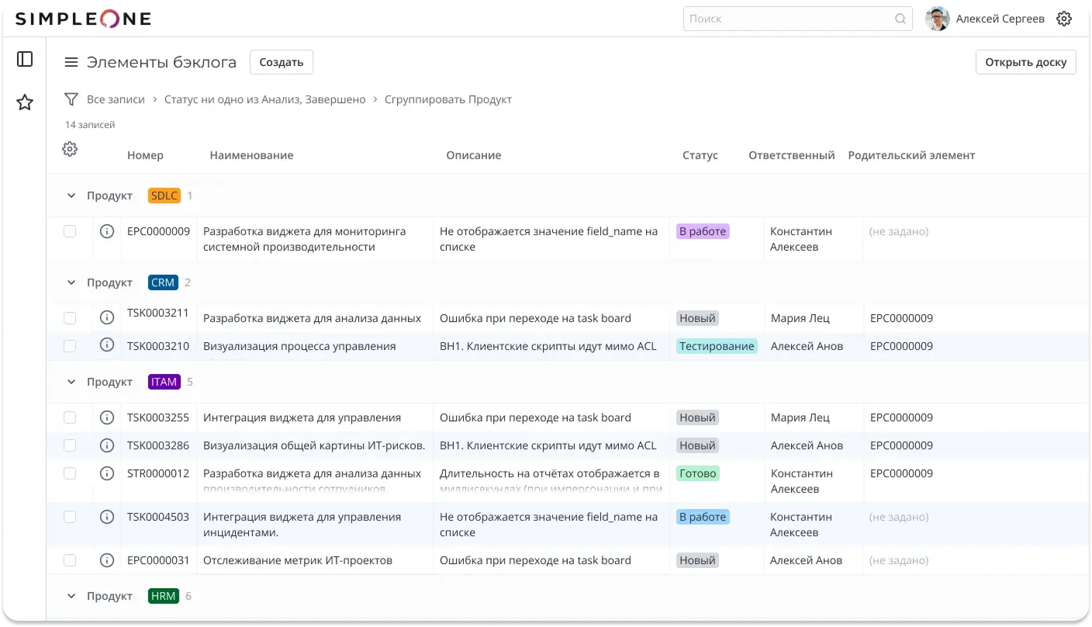Viewport: 1092px width, 627px height.
Task: Open system settings gear near user name
Action: click(x=1064, y=19)
